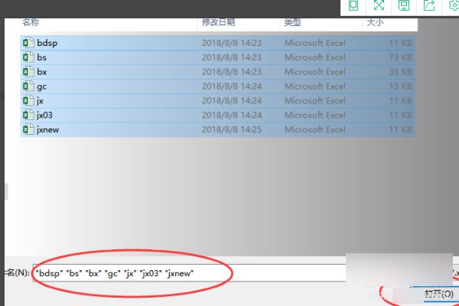Click the Excel icon beside jxnew
Image resolution: width=459 pixels, height=306 pixels.
[x=28, y=129]
